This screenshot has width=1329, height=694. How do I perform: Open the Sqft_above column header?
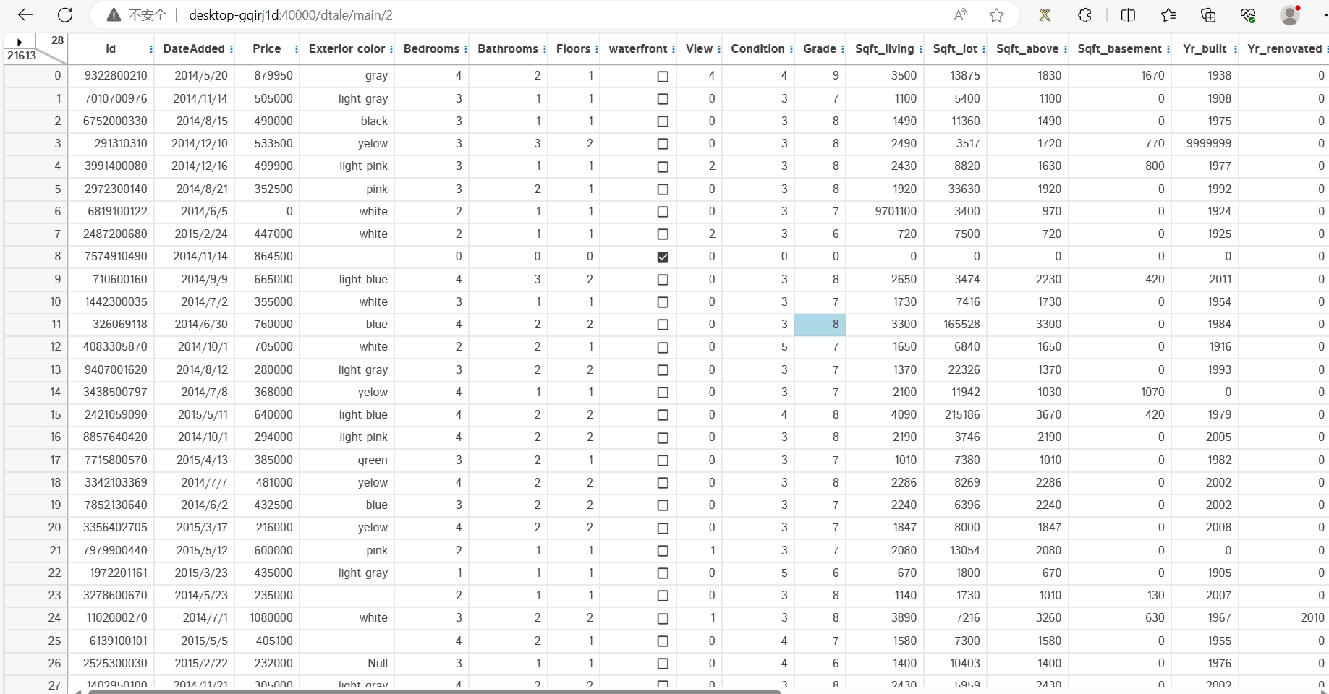pos(1027,49)
